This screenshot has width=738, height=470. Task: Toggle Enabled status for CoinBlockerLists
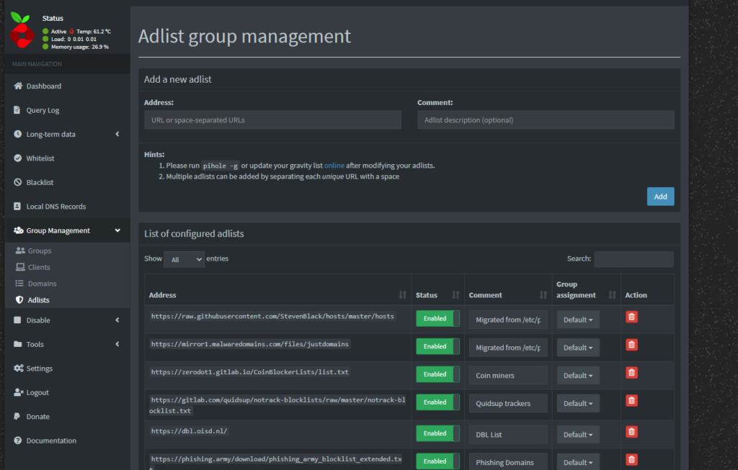pyautogui.click(x=437, y=374)
